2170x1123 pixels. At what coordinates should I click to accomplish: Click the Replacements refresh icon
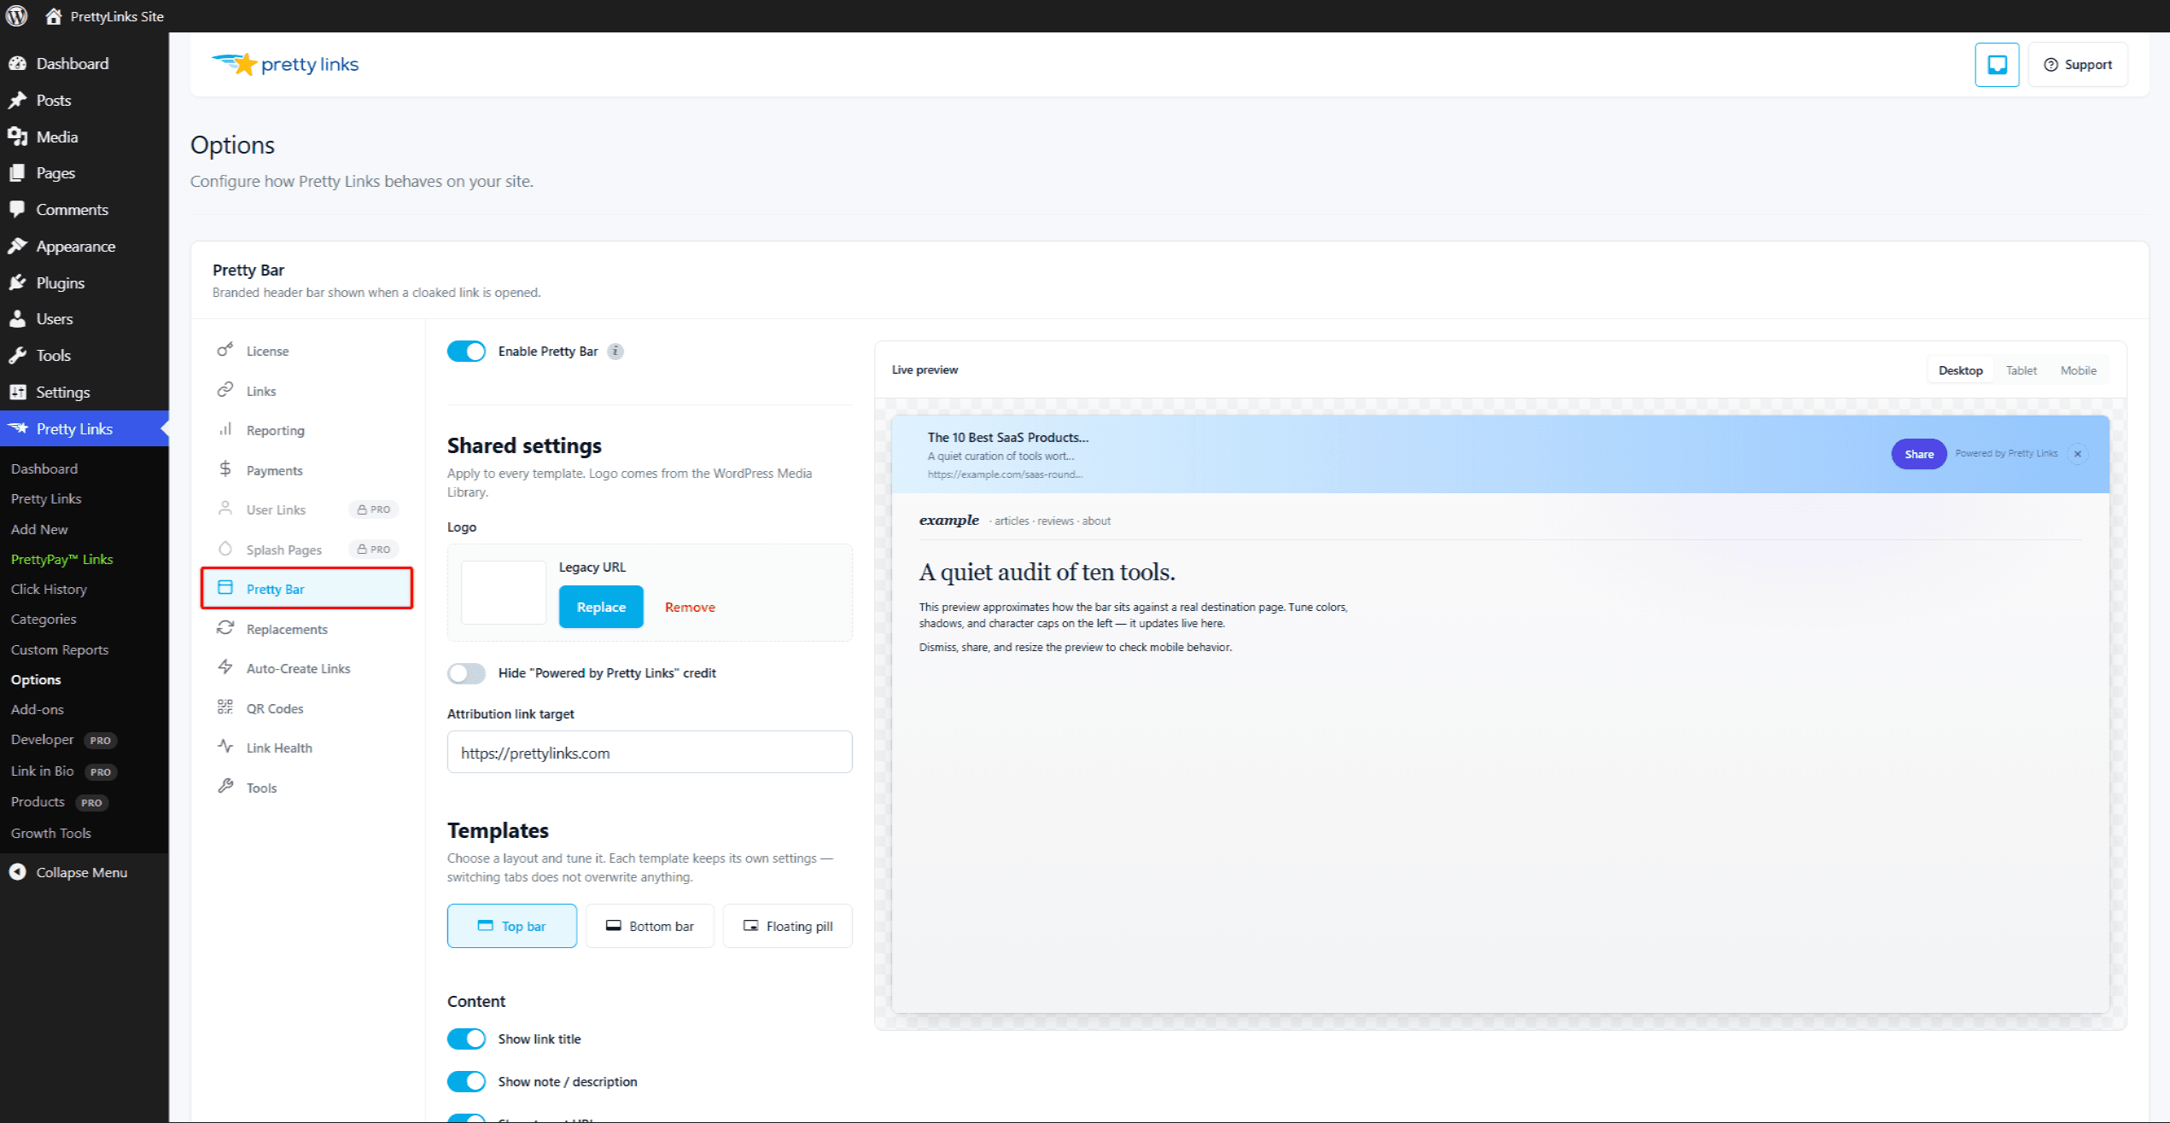[x=225, y=628]
